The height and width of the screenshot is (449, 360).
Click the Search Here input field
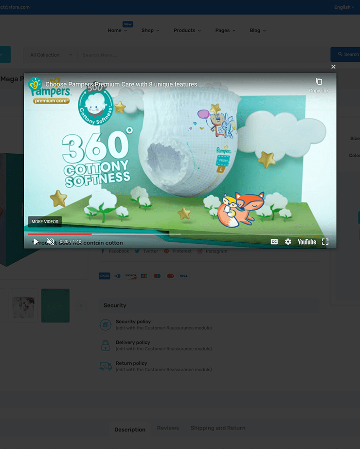coord(203,55)
